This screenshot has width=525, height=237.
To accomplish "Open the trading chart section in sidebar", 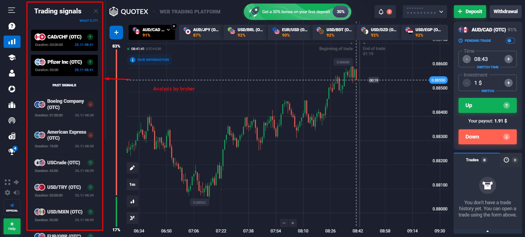I will (x=12, y=42).
